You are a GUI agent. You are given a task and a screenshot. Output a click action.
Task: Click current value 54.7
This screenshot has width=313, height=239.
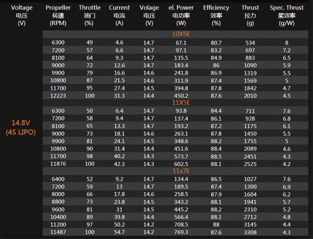pos(119,232)
